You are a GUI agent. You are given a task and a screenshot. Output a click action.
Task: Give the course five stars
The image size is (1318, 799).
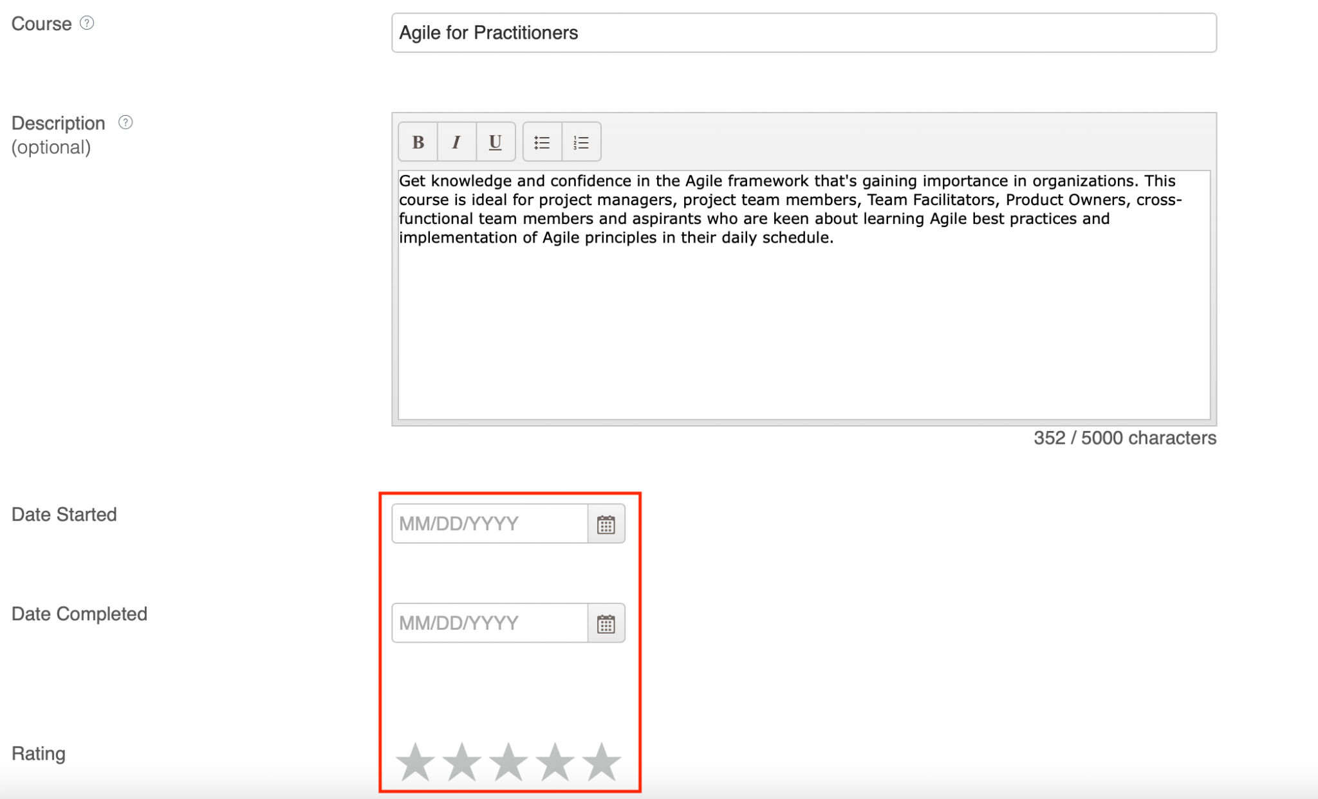pos(601,762)
